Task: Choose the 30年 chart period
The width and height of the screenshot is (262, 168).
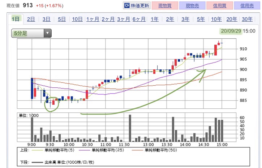Action: (x=247, y=19)
